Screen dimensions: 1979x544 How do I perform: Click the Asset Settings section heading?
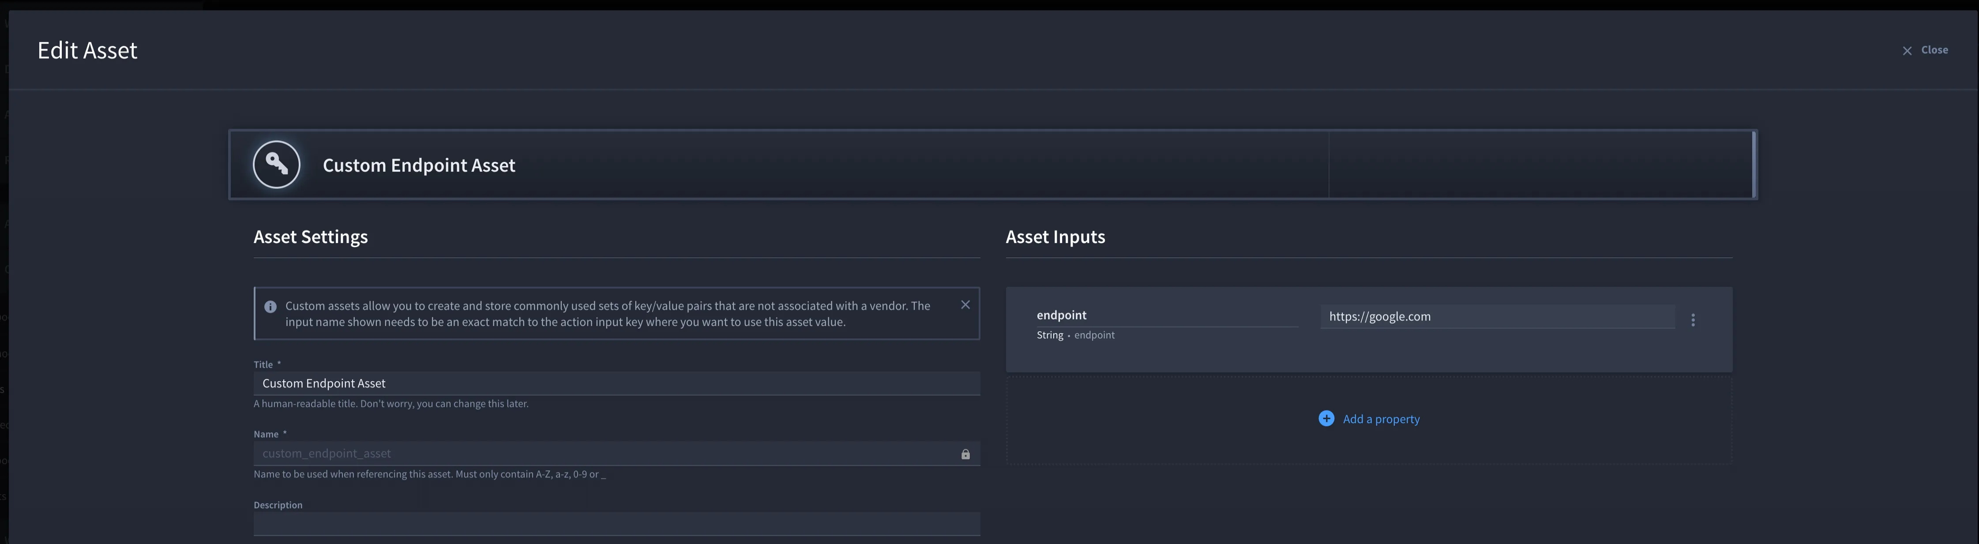310,236
